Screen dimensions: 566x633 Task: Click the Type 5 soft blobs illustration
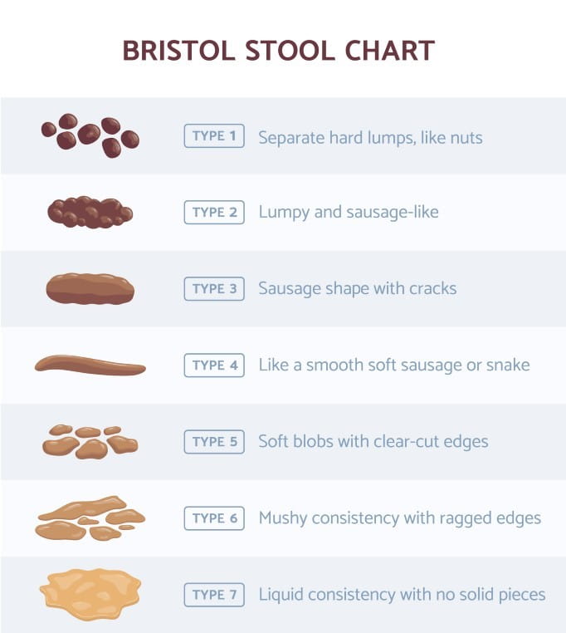pos(90,442)
